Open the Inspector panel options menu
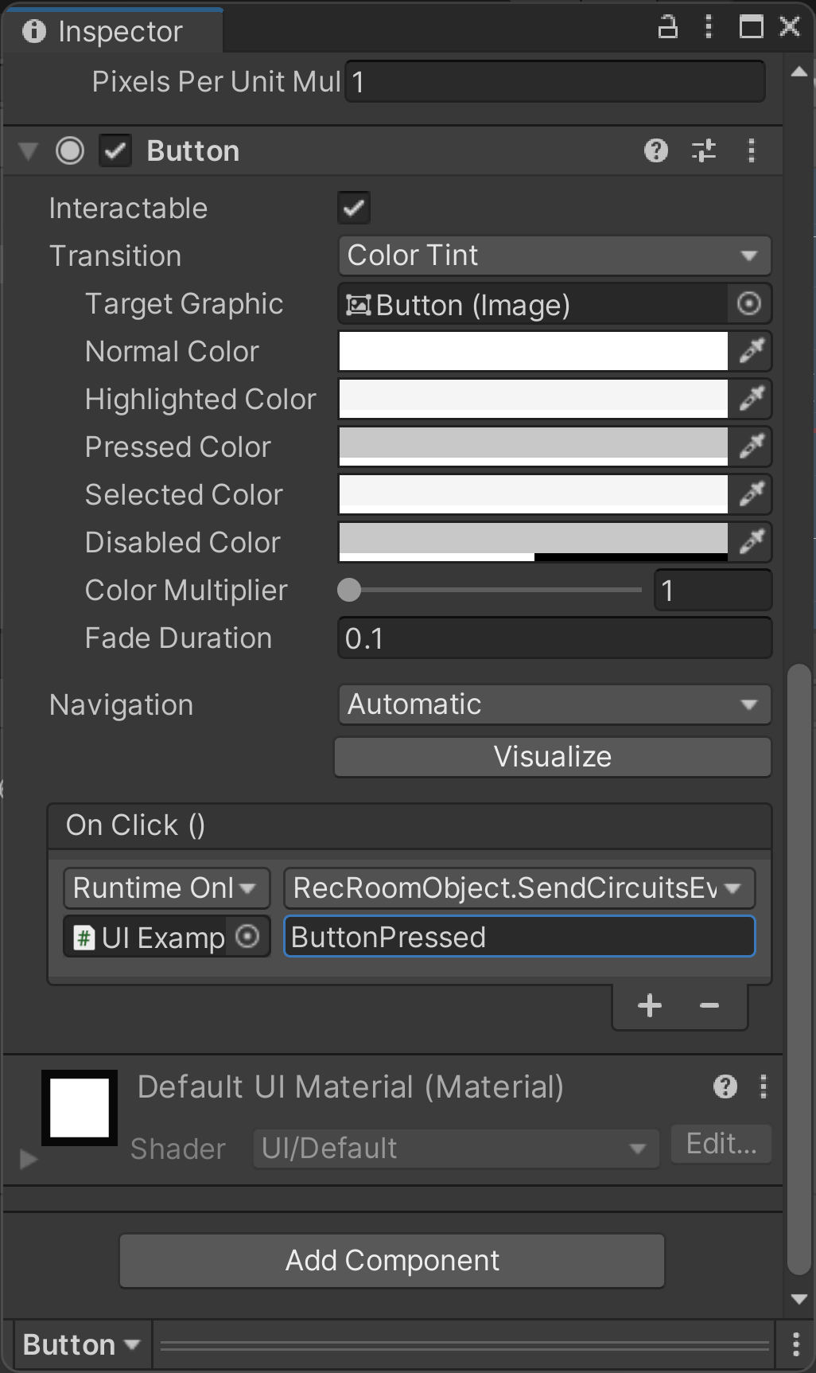The image size is (816, 1373). point(708,28)
